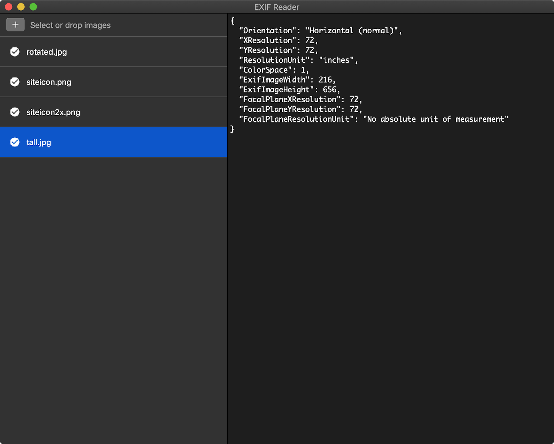Close the EXIF Reader window
This screenshot has width=554, height=444.
tap(9, 7)
